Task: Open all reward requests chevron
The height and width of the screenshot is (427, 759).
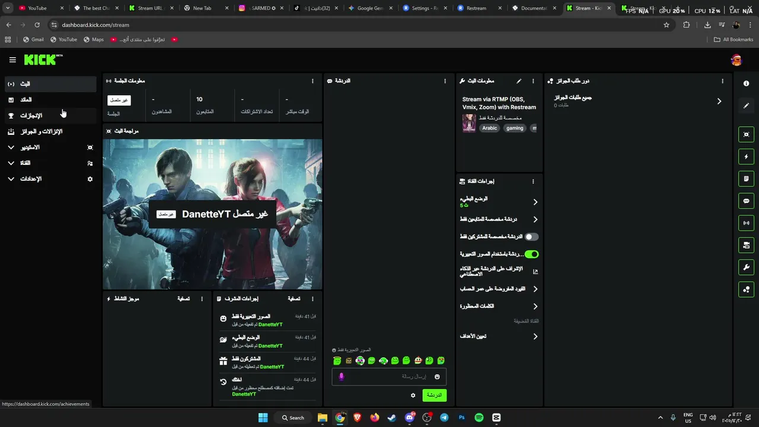Action: point(719,101)
